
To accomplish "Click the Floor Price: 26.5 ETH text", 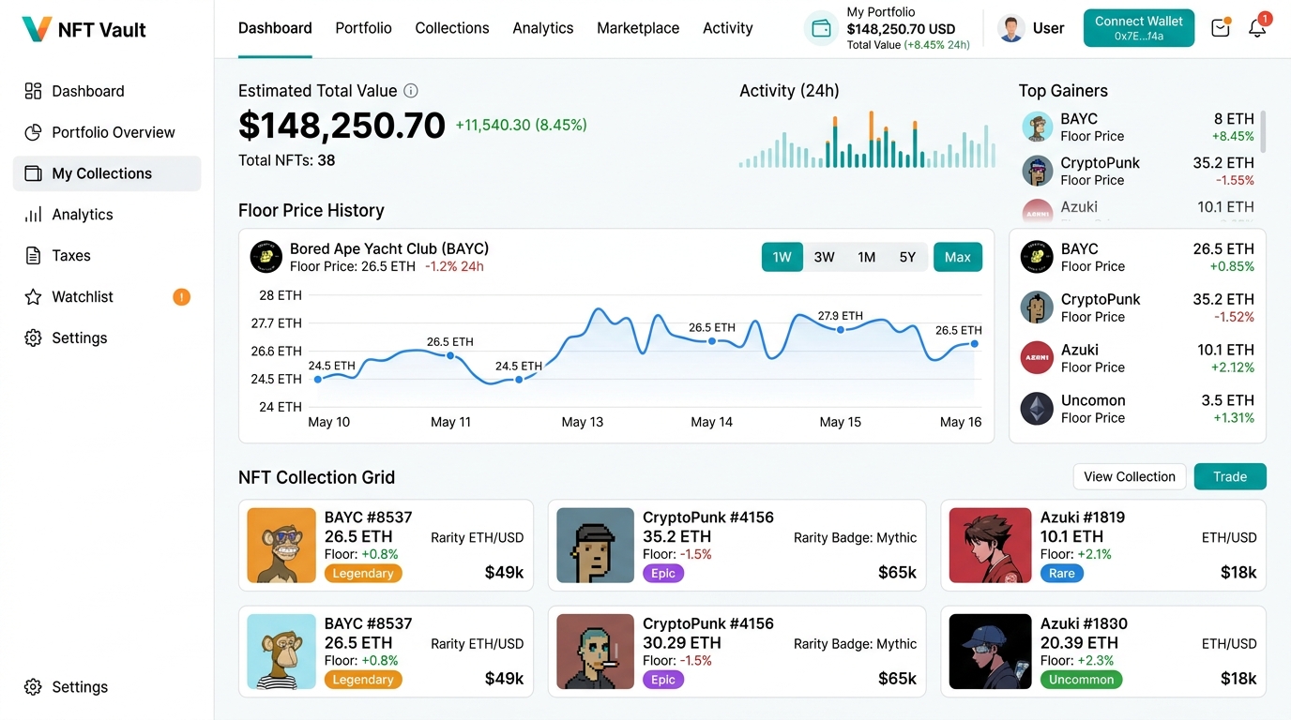I will point(353,266).
